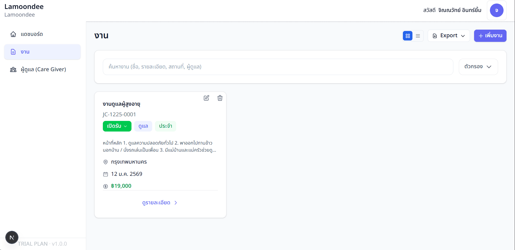Click the edit pencil icon on job card
This screenshot has width=515, height=250.
pos(206,98)
